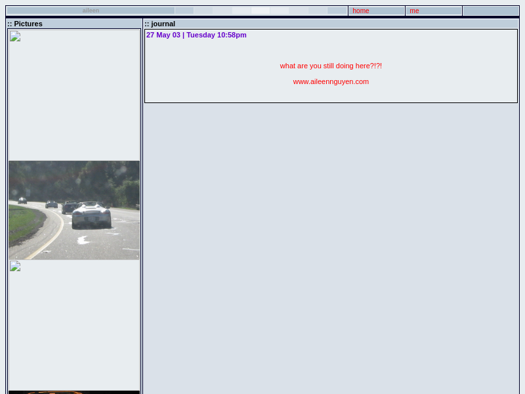Click 'what are you still doing here?!?!' text
This screenshot has height=394, width=525.
coord(331,66)
